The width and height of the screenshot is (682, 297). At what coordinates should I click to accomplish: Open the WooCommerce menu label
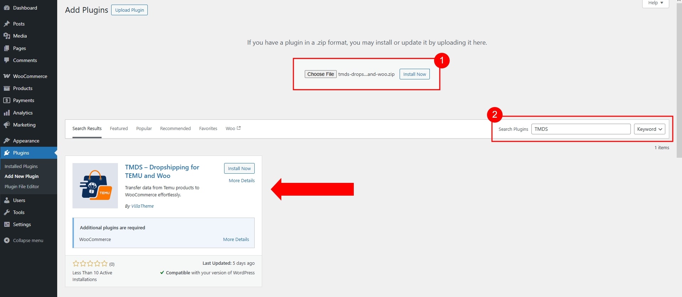[x=30, y=76]
